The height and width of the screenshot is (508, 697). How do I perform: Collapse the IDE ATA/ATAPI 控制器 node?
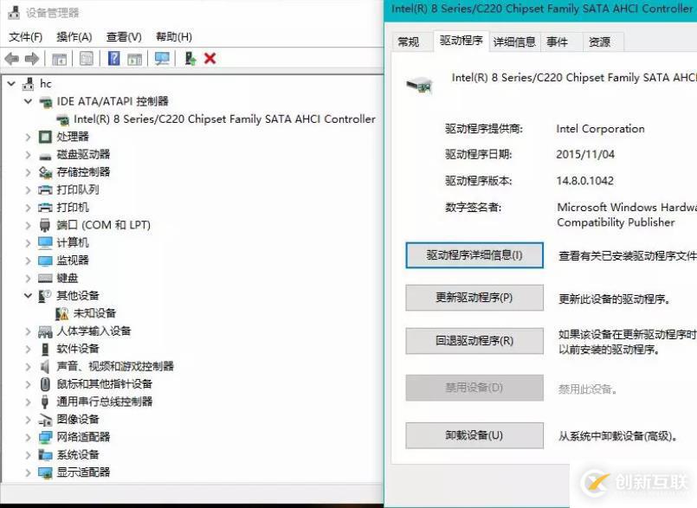click(x=28, y=101)
